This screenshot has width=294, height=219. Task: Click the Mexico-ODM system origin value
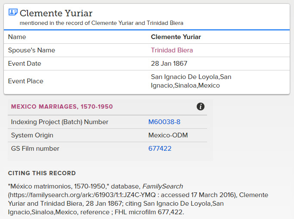pos(168,135)
